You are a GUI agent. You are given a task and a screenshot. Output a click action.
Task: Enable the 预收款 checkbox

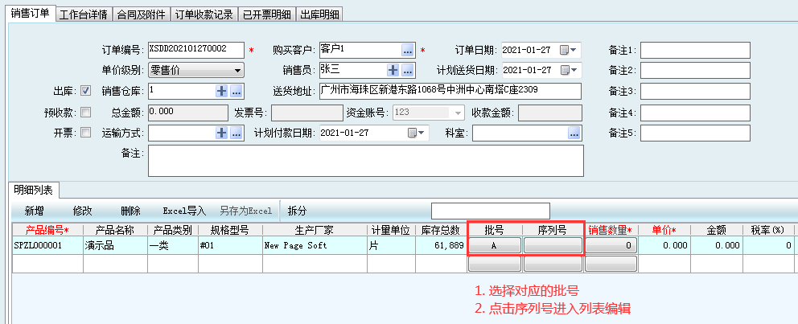[x=85, y=113]
